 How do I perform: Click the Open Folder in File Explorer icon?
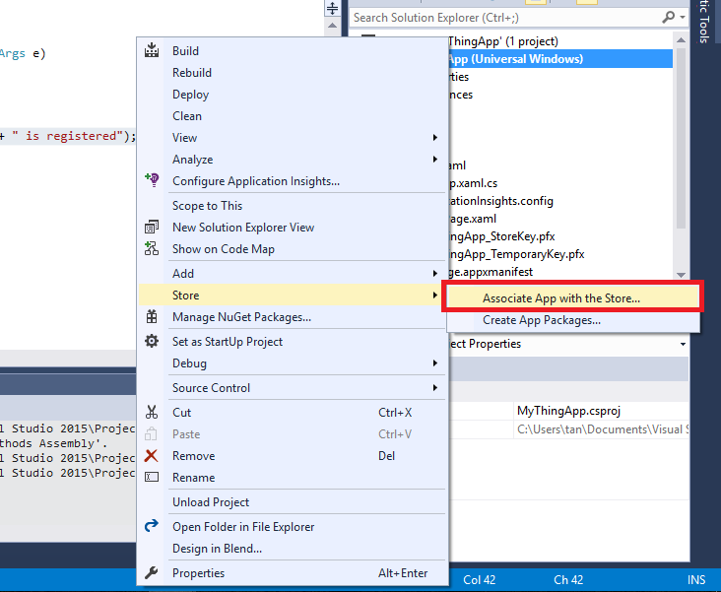coord(152,527)
